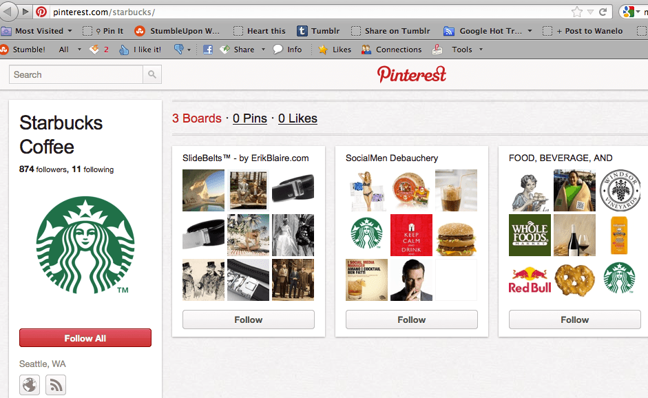648x398 pixels.
Task: Open the SocialMen Debauchery board title
Action: 392,158
